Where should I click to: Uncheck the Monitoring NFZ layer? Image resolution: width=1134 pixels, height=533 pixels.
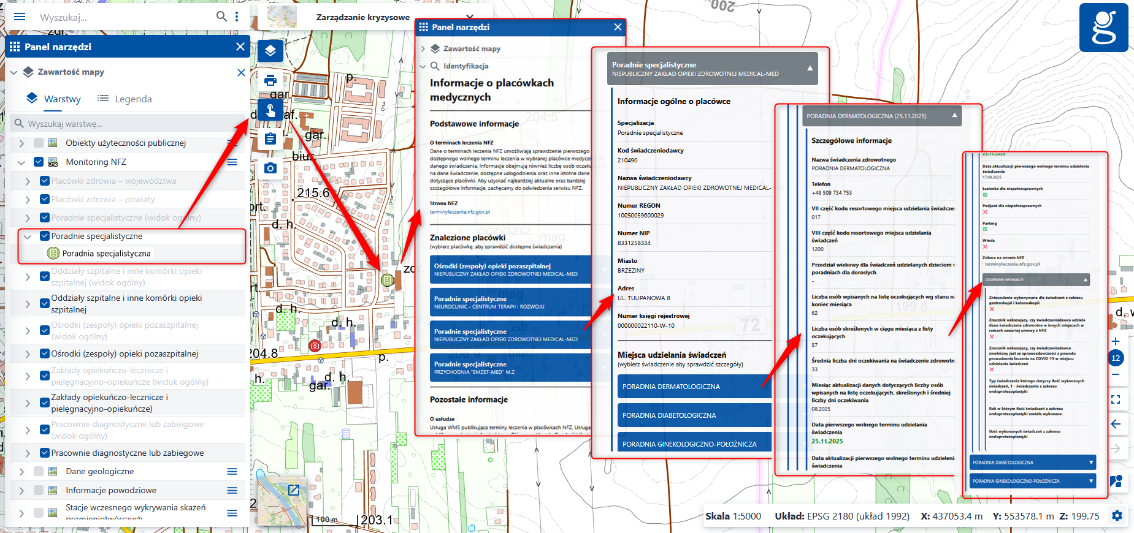click(x=39, y=162)
